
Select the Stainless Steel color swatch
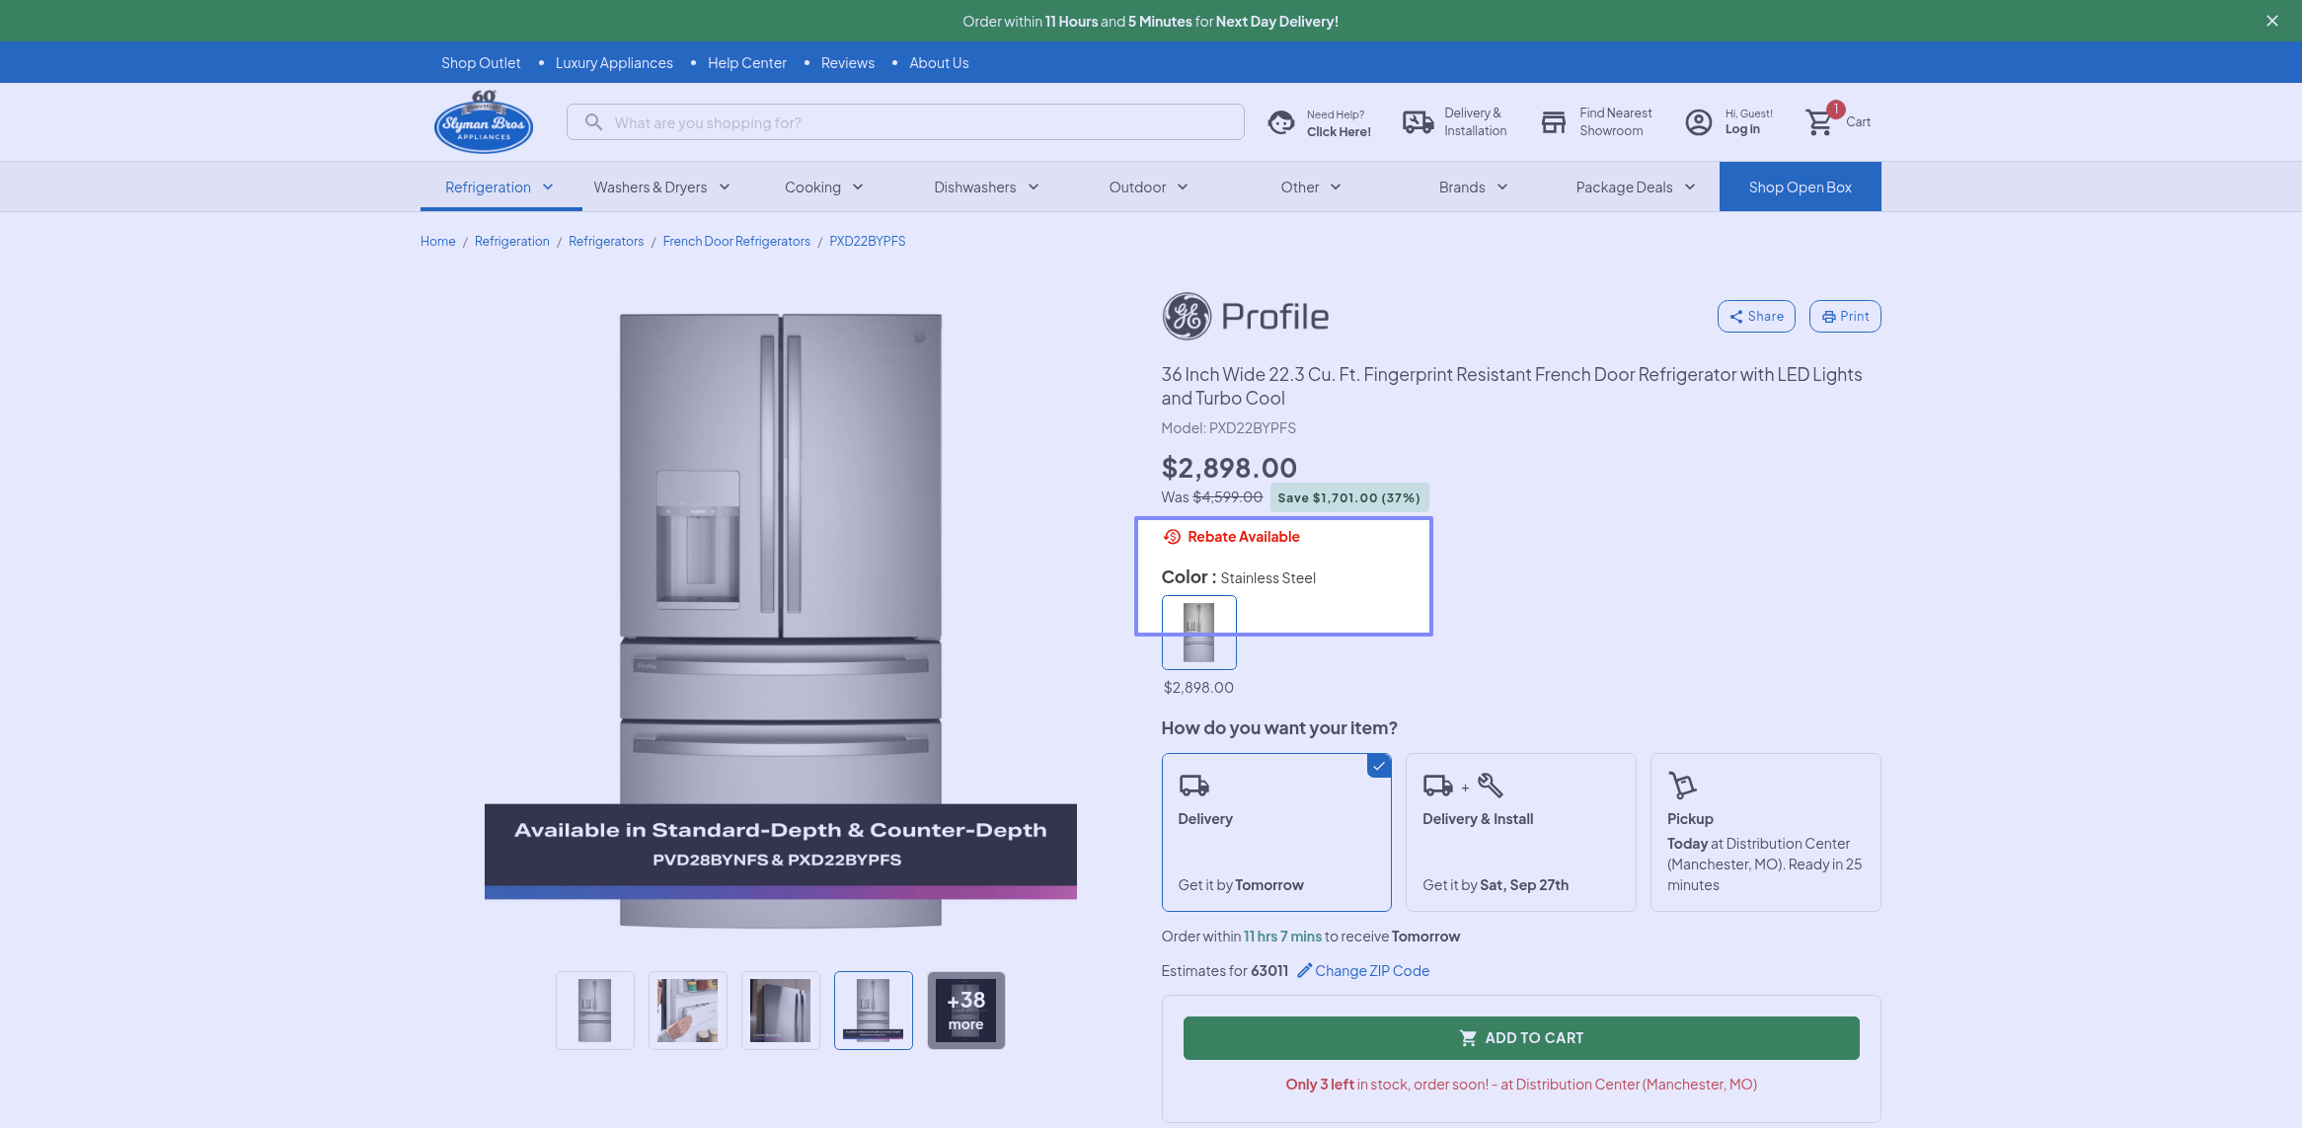tap(1198, 633)
